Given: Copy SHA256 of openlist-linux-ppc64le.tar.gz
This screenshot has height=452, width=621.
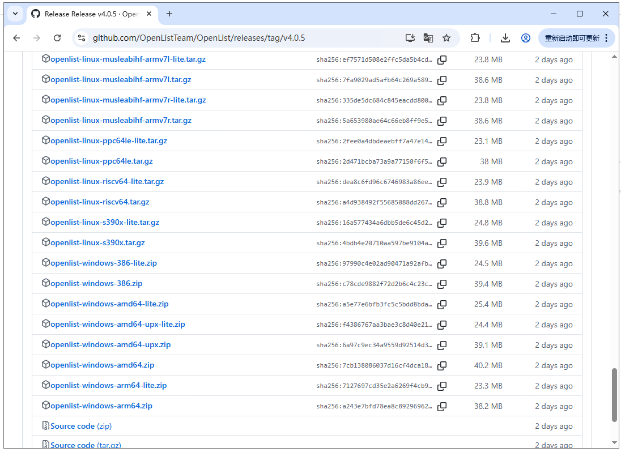Looking at the screenshot, I should click(x=442, y=161).
